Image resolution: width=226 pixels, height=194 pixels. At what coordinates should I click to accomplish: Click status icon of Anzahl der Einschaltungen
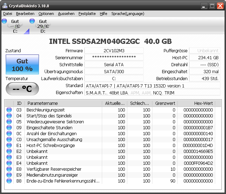click(x=9, y=133)
